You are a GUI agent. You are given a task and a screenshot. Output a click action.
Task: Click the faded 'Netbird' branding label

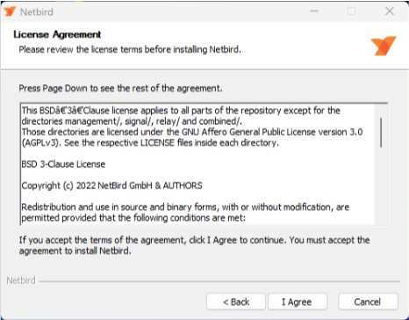[21, 280]
